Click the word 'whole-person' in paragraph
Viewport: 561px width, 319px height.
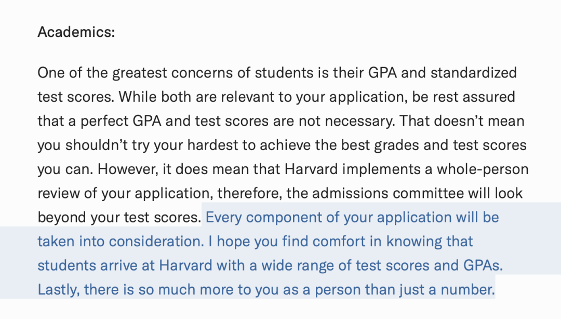(483, 170)
